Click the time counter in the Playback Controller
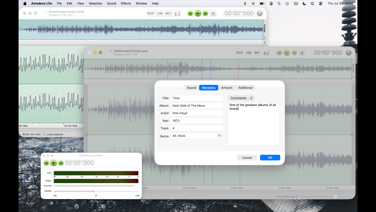The image size is (376, 212). (80, 163)
